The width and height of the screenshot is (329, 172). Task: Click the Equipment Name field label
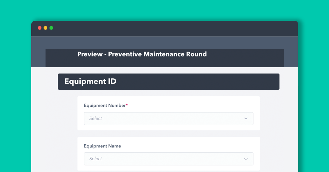pyautogui.click(x=103, y=146)
